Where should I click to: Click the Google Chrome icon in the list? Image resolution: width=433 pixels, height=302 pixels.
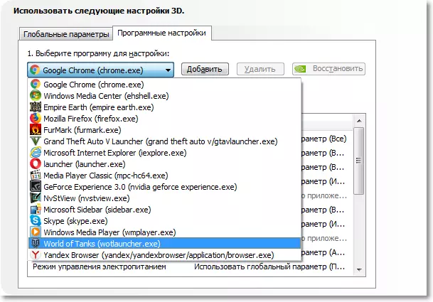click(x=36, y=84)
